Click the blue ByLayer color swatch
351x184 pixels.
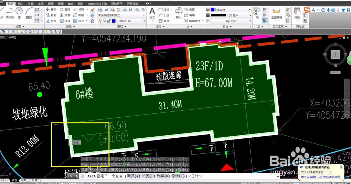tap(212, 9)
